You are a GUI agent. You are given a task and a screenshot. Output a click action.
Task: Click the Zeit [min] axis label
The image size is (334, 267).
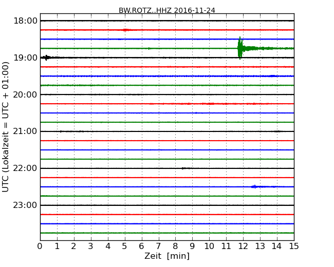point(167,256)
